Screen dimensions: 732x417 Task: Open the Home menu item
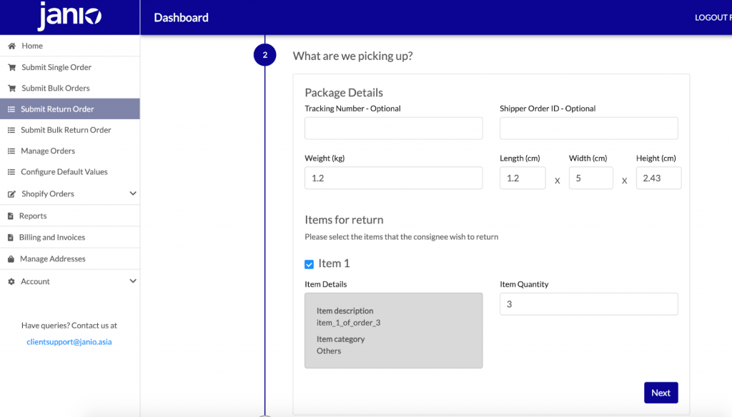pos(70,46)
